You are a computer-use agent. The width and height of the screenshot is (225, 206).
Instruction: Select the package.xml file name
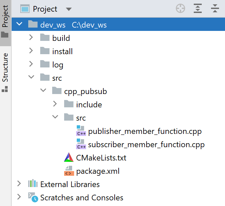point(98,171)
